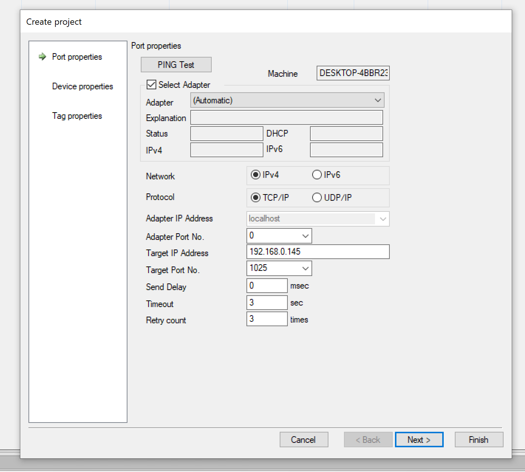Expand the Adapter IP Address localhost dropdown
This screenshot has height=472, width=525.
tap(383, 219)
